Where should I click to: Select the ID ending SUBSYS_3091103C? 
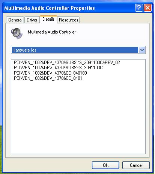(x=58, y=68)
